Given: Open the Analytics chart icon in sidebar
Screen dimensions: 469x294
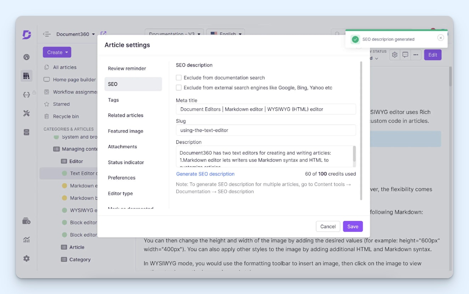Looking at the screenshot, I should click(26, 240).
